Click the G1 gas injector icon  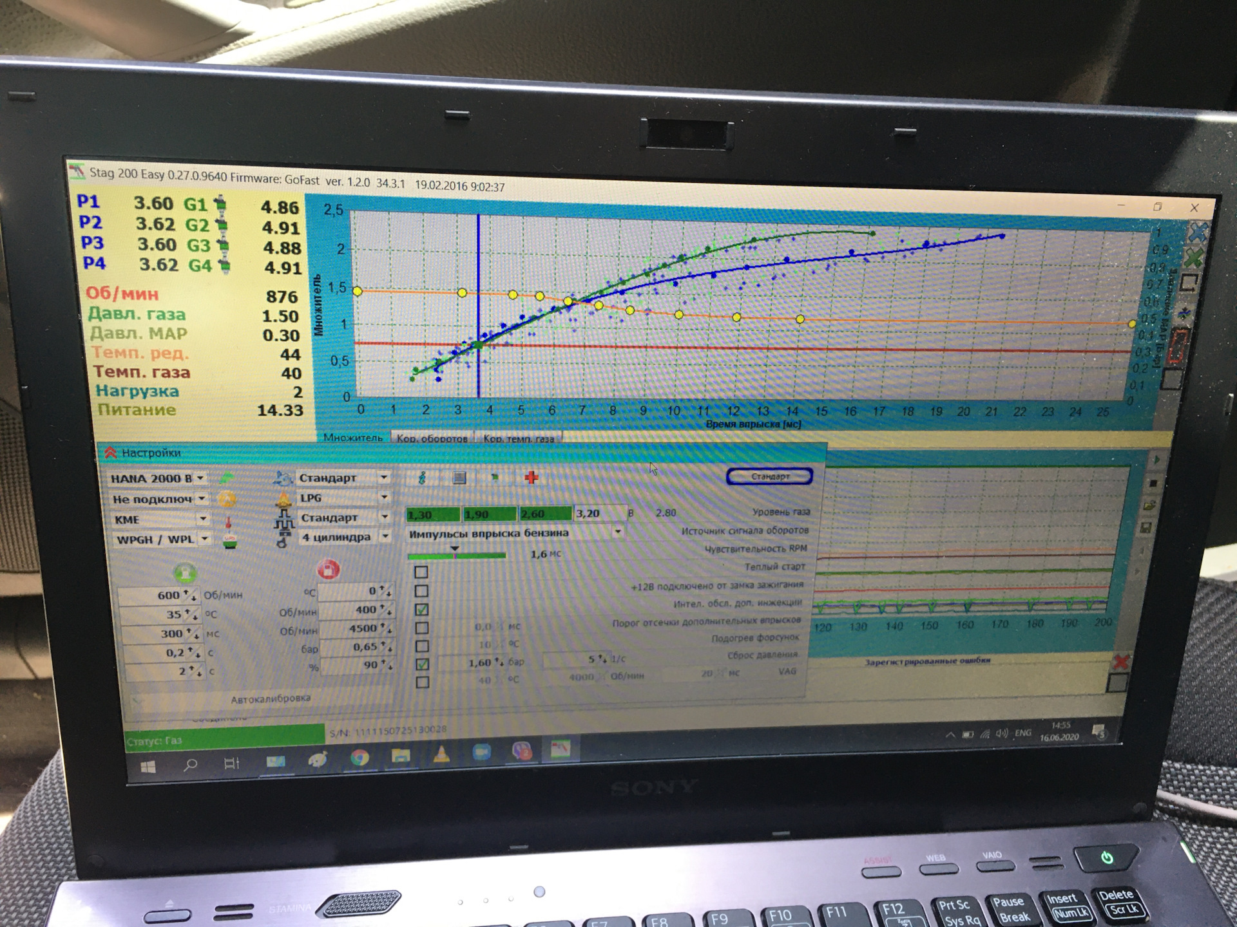(221, 205)
